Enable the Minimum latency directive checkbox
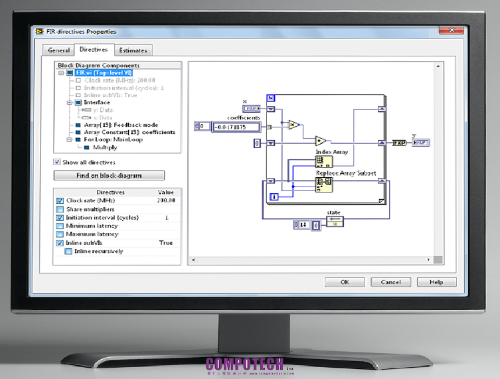Screen dimensions: 500x379 pyautogui.click(x=60, y=226)
